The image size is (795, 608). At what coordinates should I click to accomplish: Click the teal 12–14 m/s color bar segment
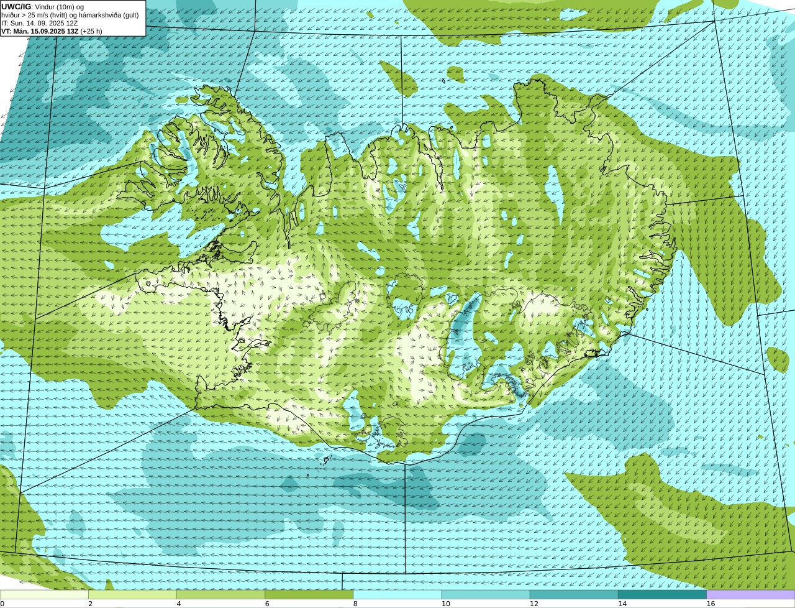574,595
